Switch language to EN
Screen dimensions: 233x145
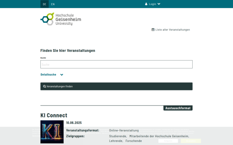click(x=53, y=4)
